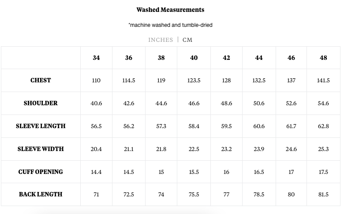Click the Washed Measurements heading

point(170,10)
